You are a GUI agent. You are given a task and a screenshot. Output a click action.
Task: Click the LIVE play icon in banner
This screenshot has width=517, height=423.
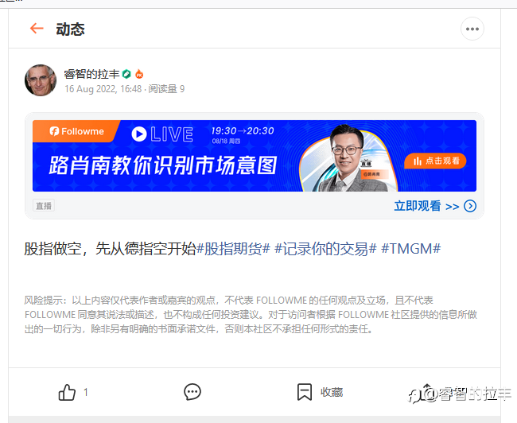tap(139, 134)
